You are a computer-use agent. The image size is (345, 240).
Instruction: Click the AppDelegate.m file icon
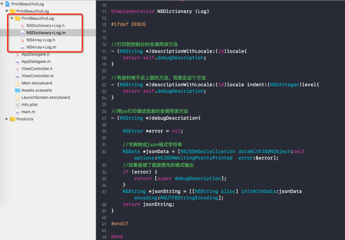pos(18,62)
